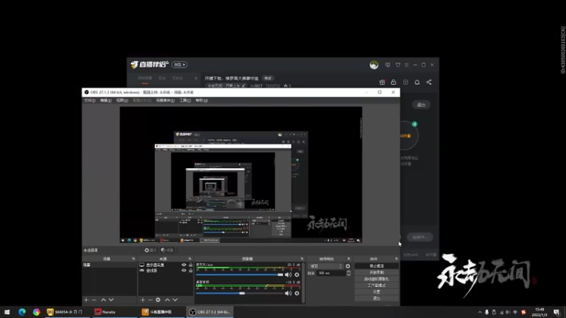Open the gift box icon in companion window
566x318 pixels.
pos(382,82)
